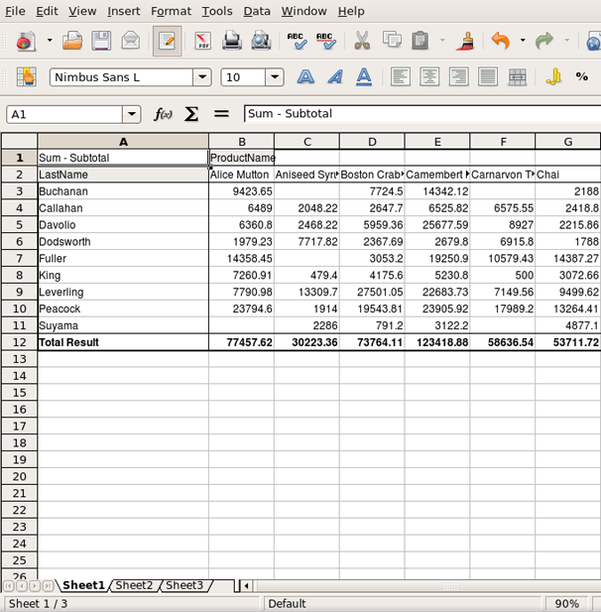Expand the Nimbus Sans L font dropdown
The width and height of the screenshot is (601, 612).
202,77
